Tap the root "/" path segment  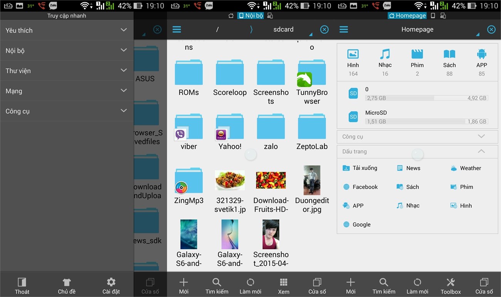(217, 29)
